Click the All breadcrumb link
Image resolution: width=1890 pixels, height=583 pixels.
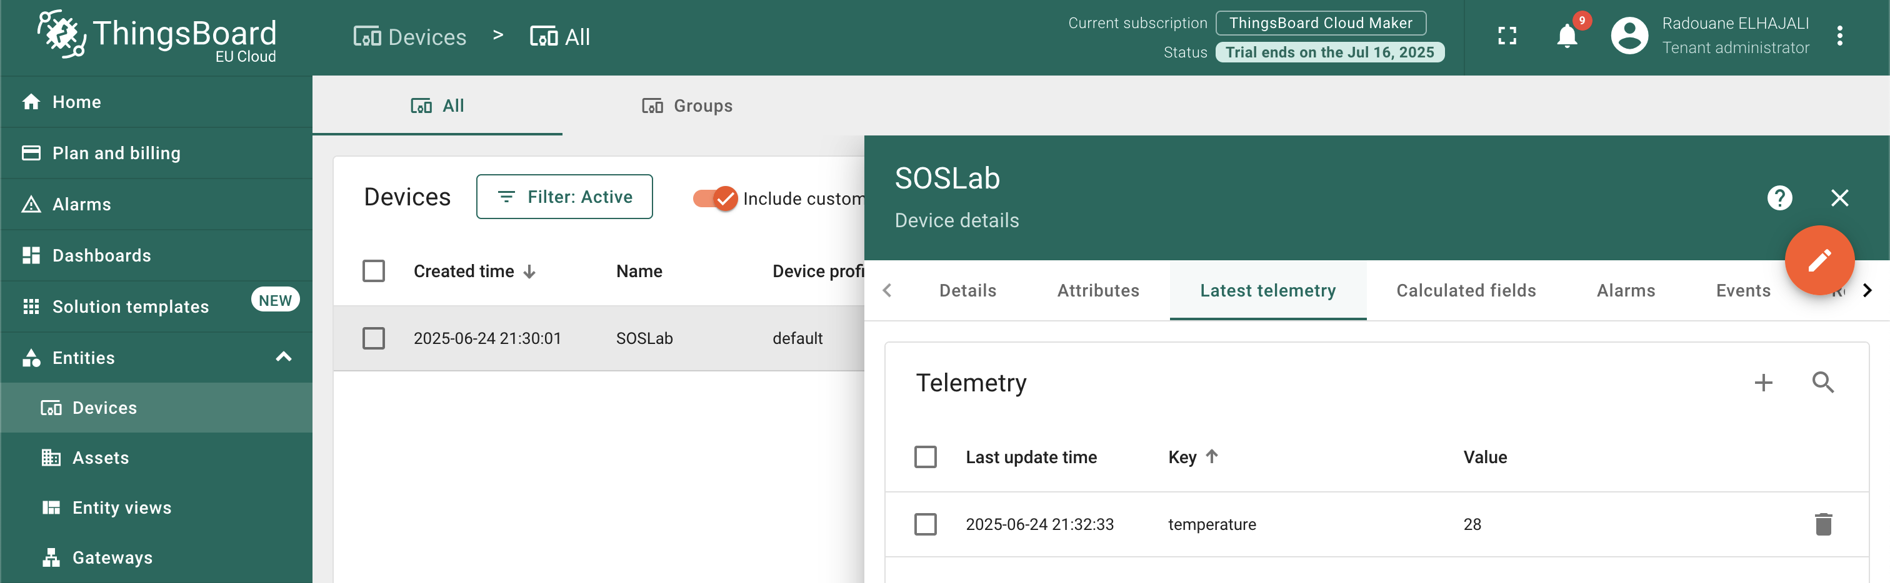pos(560,37)
